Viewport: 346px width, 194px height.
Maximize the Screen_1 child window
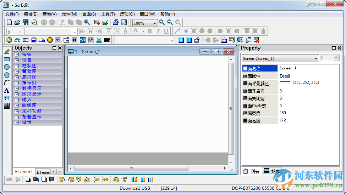[216, 52]
